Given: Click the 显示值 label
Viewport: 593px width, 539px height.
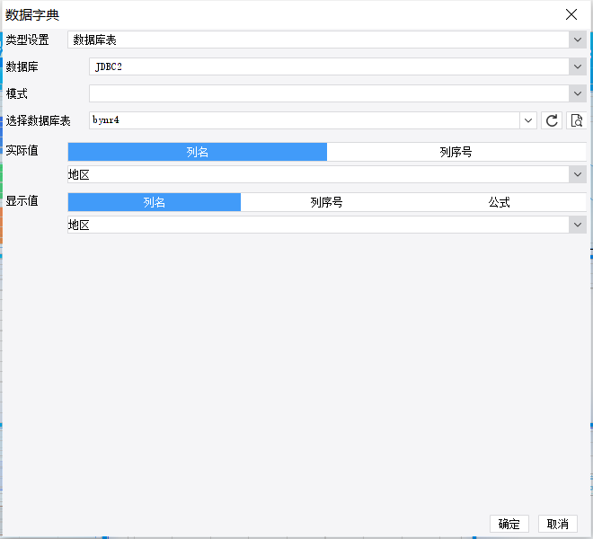Looking at the screenshot, I should click(22, 200).
